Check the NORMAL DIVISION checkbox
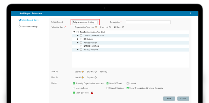Image resolution: width=209 pixels, height=103 pixels. (x=81, y=46)
